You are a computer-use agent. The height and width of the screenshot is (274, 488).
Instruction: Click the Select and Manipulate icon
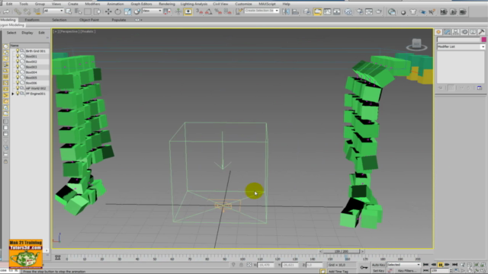pos(178,12)
